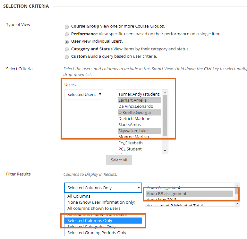Pick Selected Columns Only option

point(90,220)
